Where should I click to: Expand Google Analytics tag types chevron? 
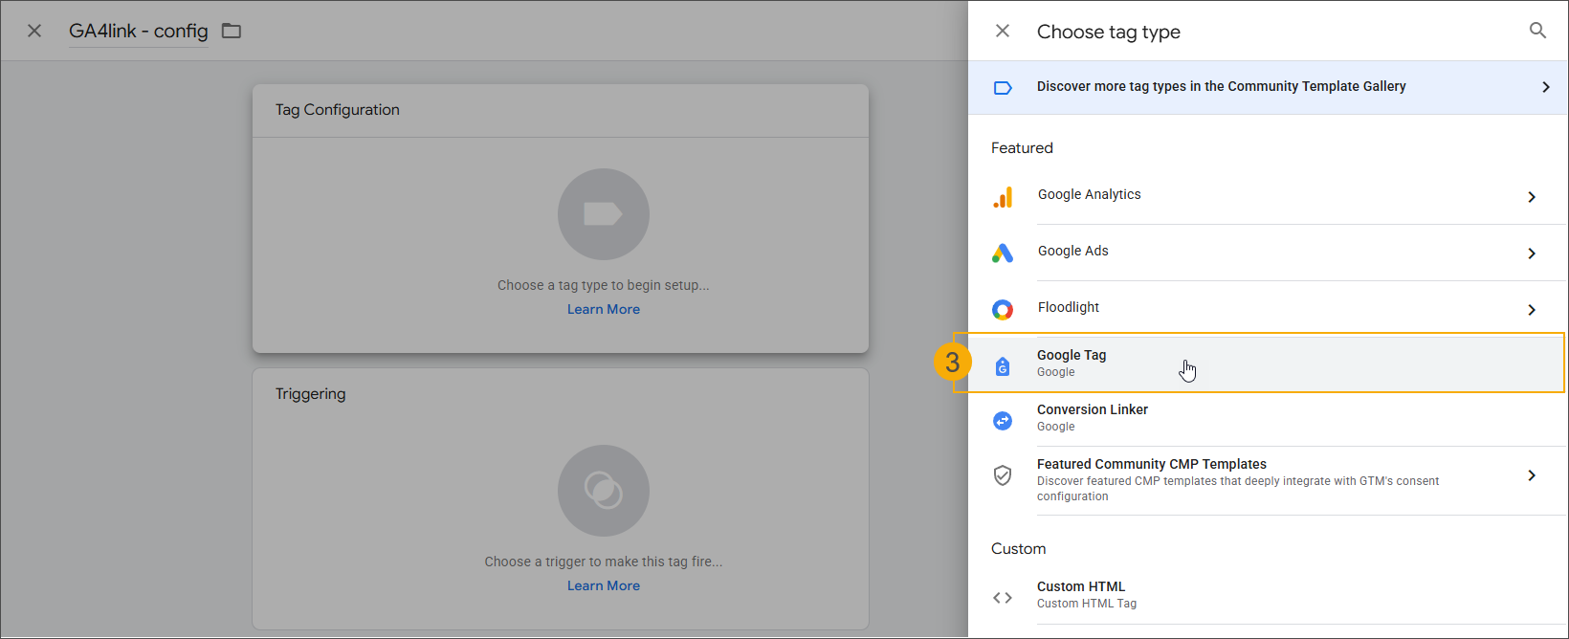1532,197
